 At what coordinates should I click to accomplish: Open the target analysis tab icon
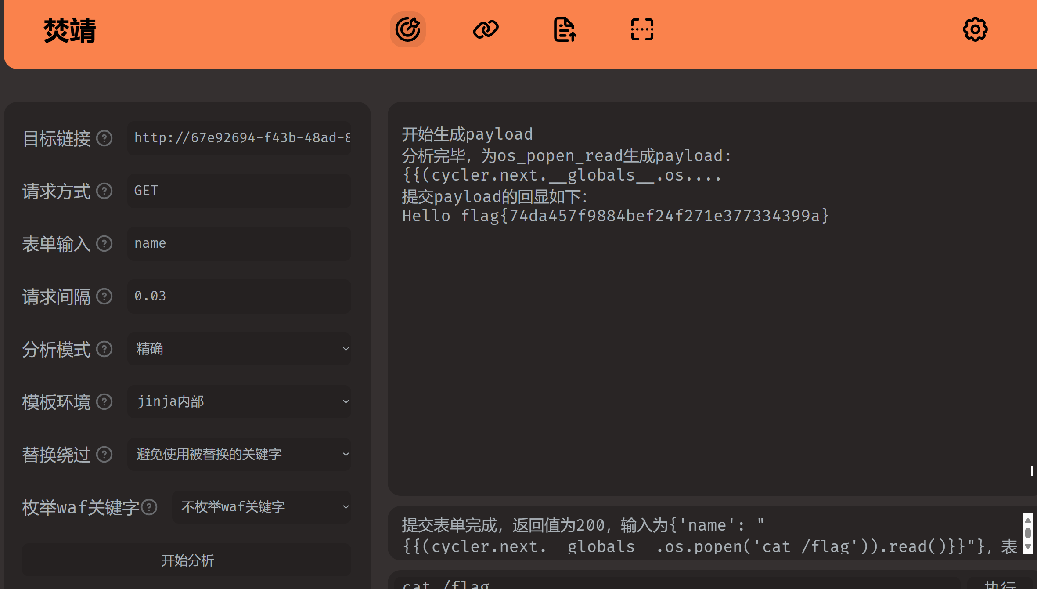coord(407,29)
